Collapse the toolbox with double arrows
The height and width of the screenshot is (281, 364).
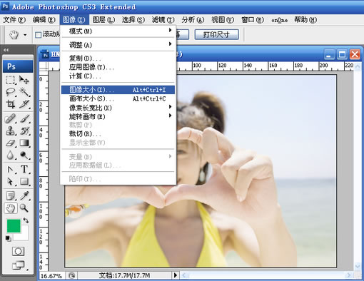(6, 50)
